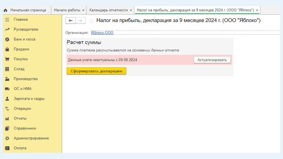Open Продажи menu section
Viewport: 283px width, 159px height.
point(21,49)
